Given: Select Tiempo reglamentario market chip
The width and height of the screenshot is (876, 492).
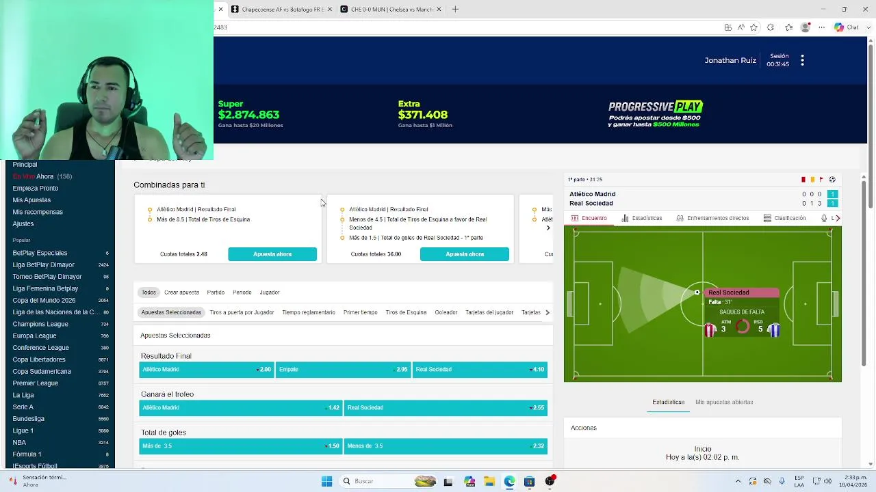Looking at the screenshot, I should click(x=309, y=312).
